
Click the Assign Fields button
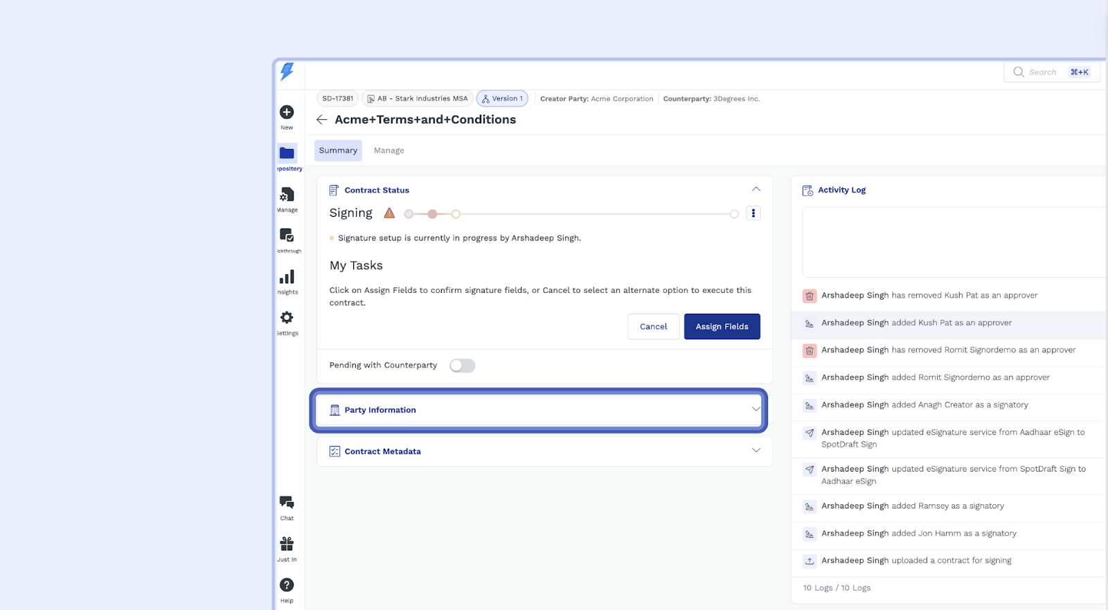click(722, 327)
